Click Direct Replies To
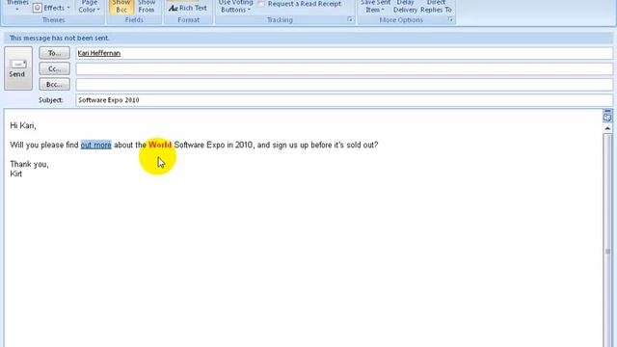 pyautogui.click(x=436, y=7)
